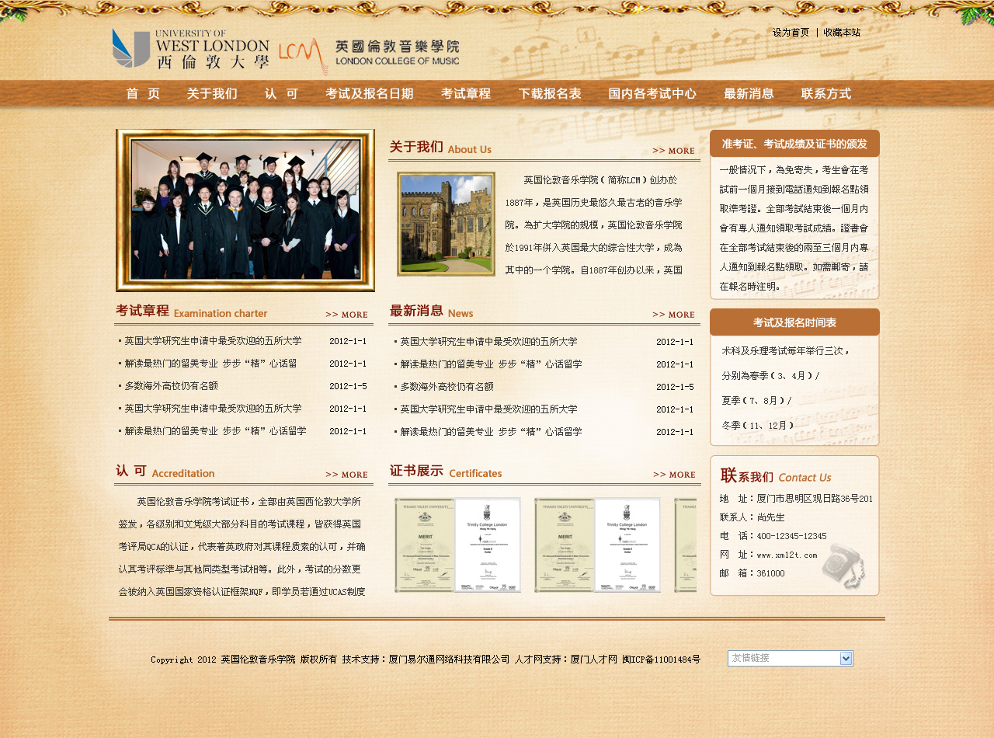This screenshot has width=994, height=738.
Task: Click 厦门人才网 in the footer
Action: point(593,660)
